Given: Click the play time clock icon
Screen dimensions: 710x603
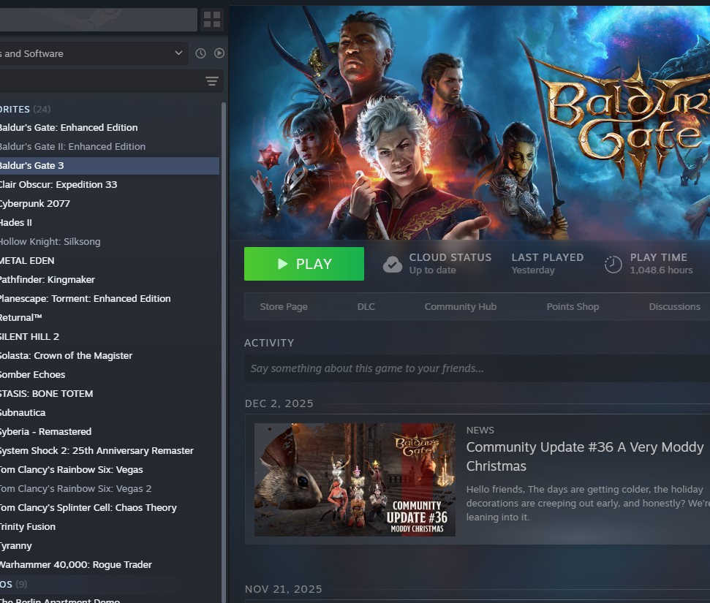Looking at the screenshot, I should pyautogui.click(x=613, y=265).
